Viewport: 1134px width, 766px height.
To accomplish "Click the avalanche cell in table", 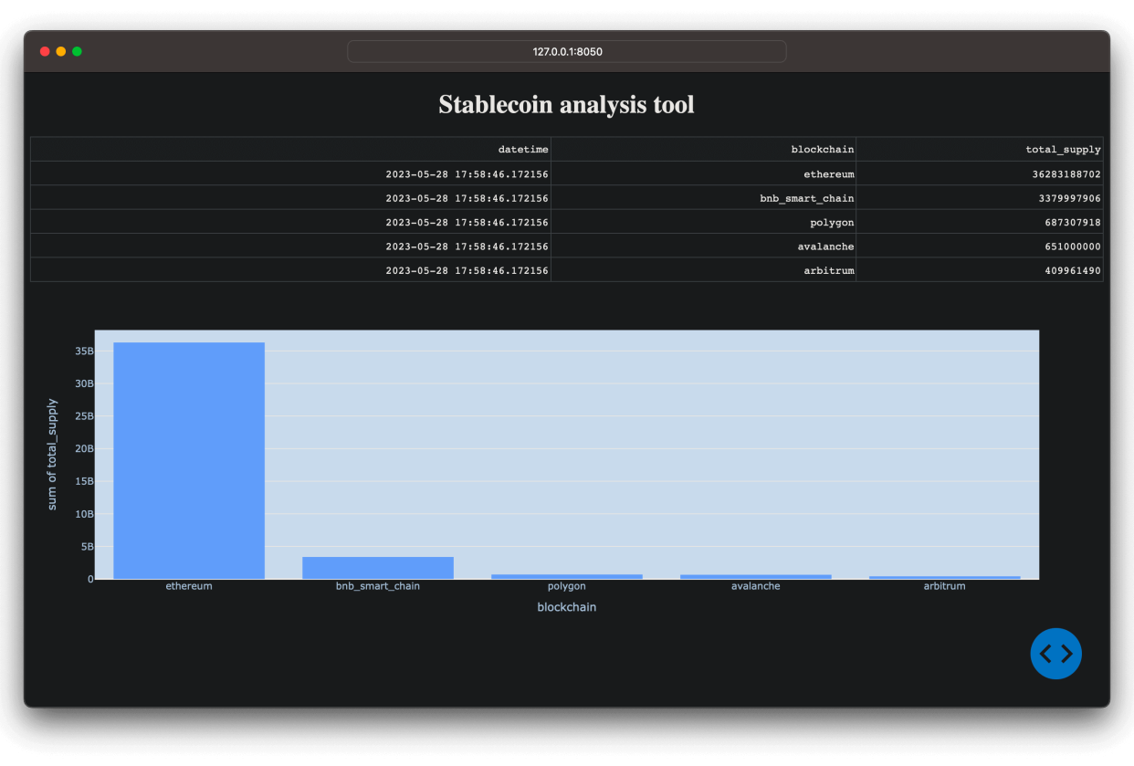I will pyautogui.click(x=825, y=246).
